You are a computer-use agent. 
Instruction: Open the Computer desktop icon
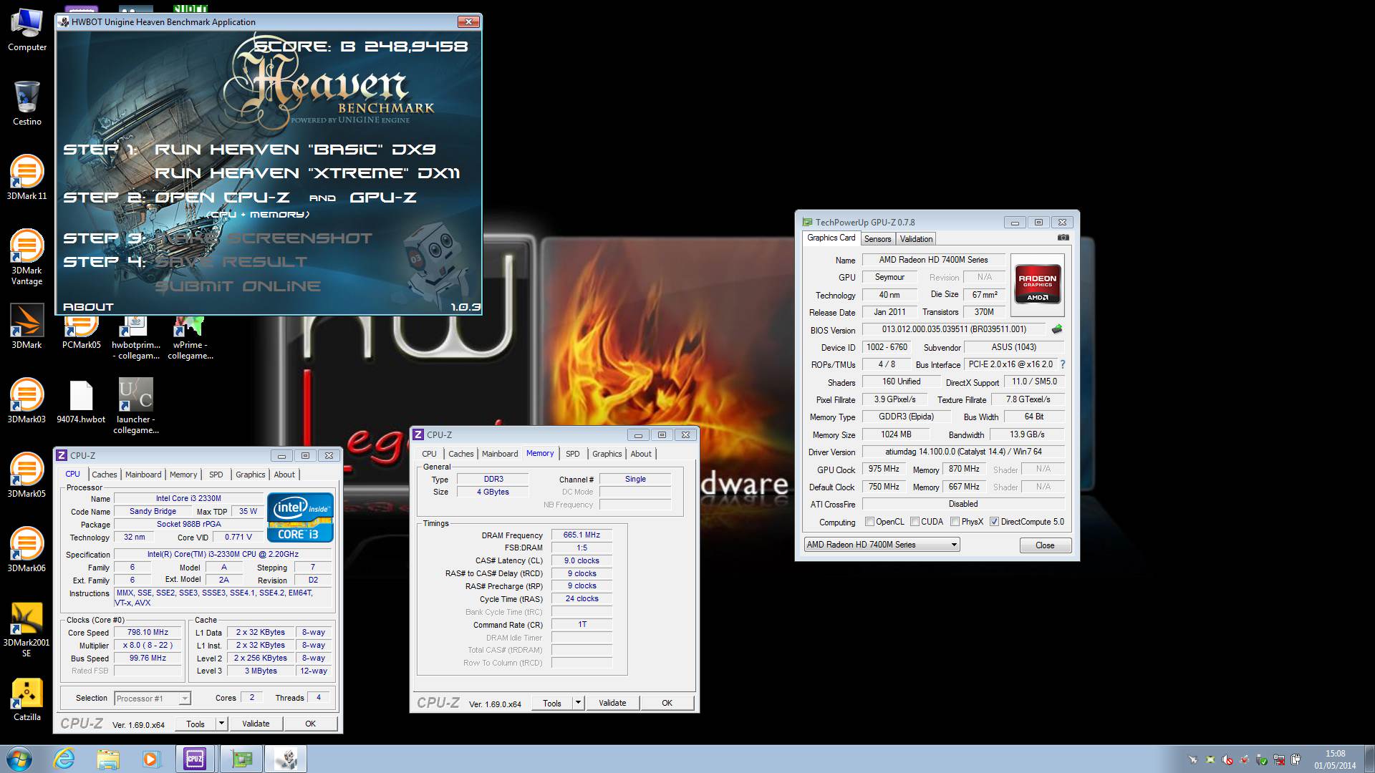(26, 29)
